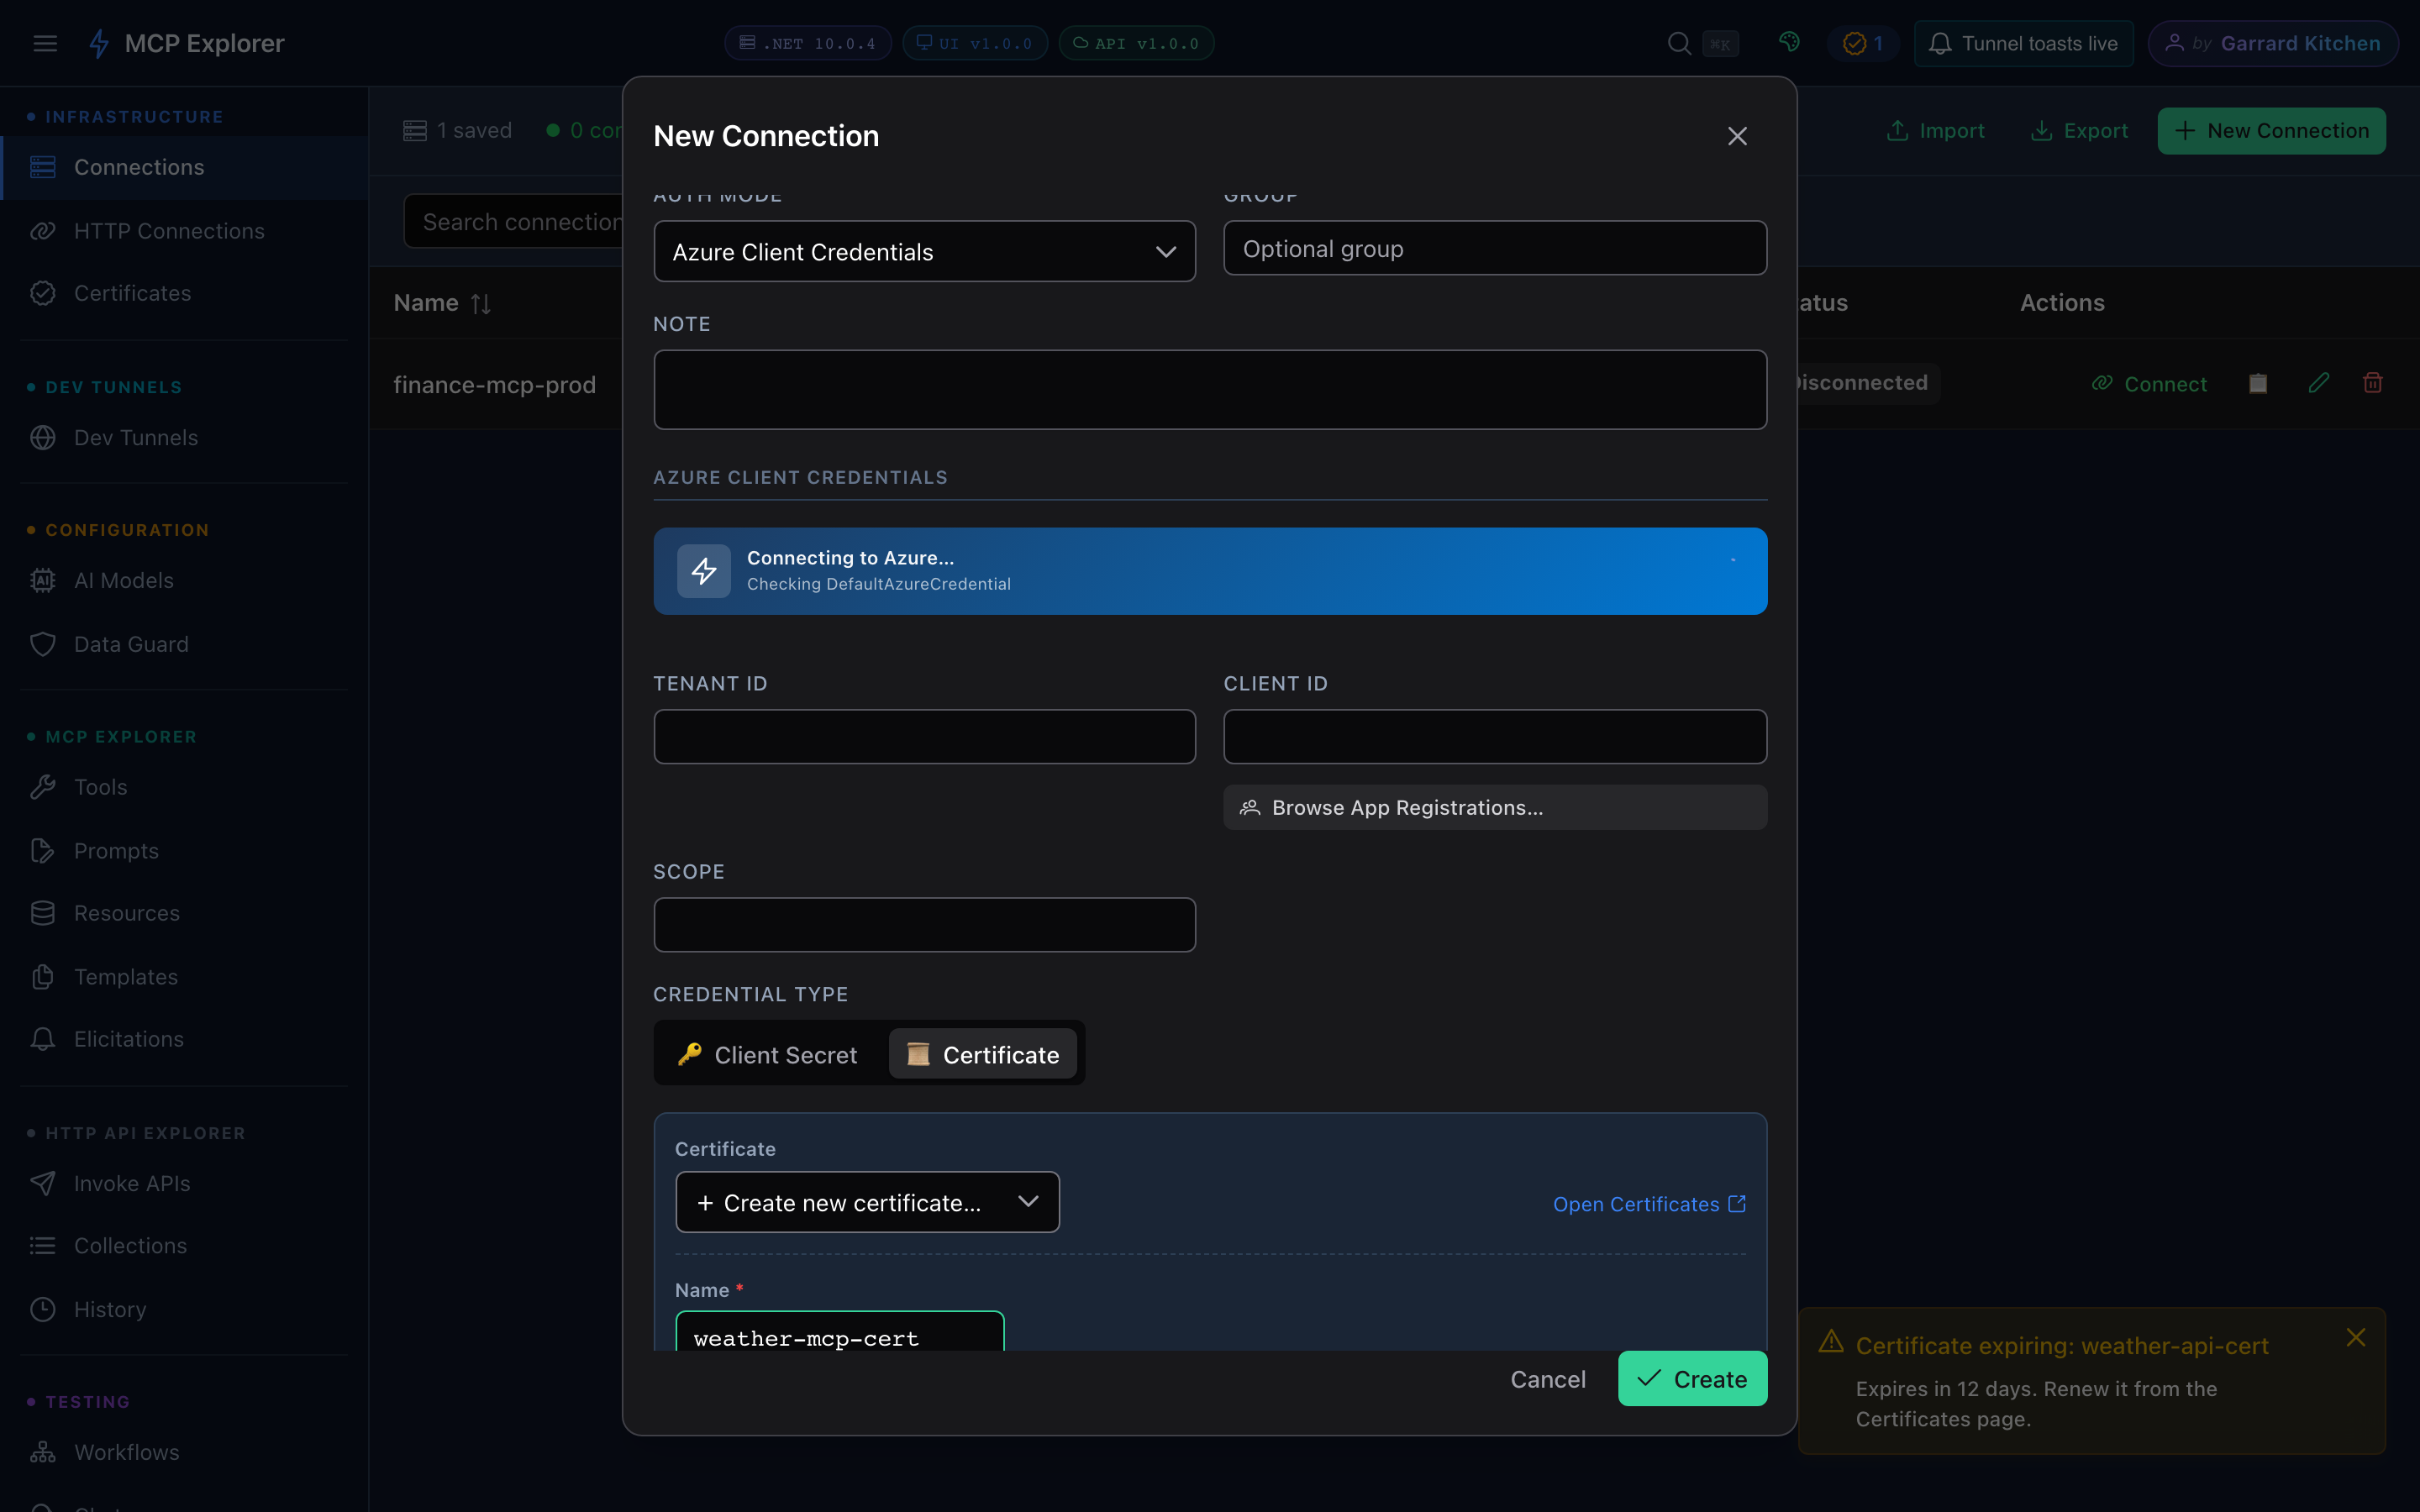Click the finance-mcp-prod row name
2420x1512 pixels.
point(495,385)
